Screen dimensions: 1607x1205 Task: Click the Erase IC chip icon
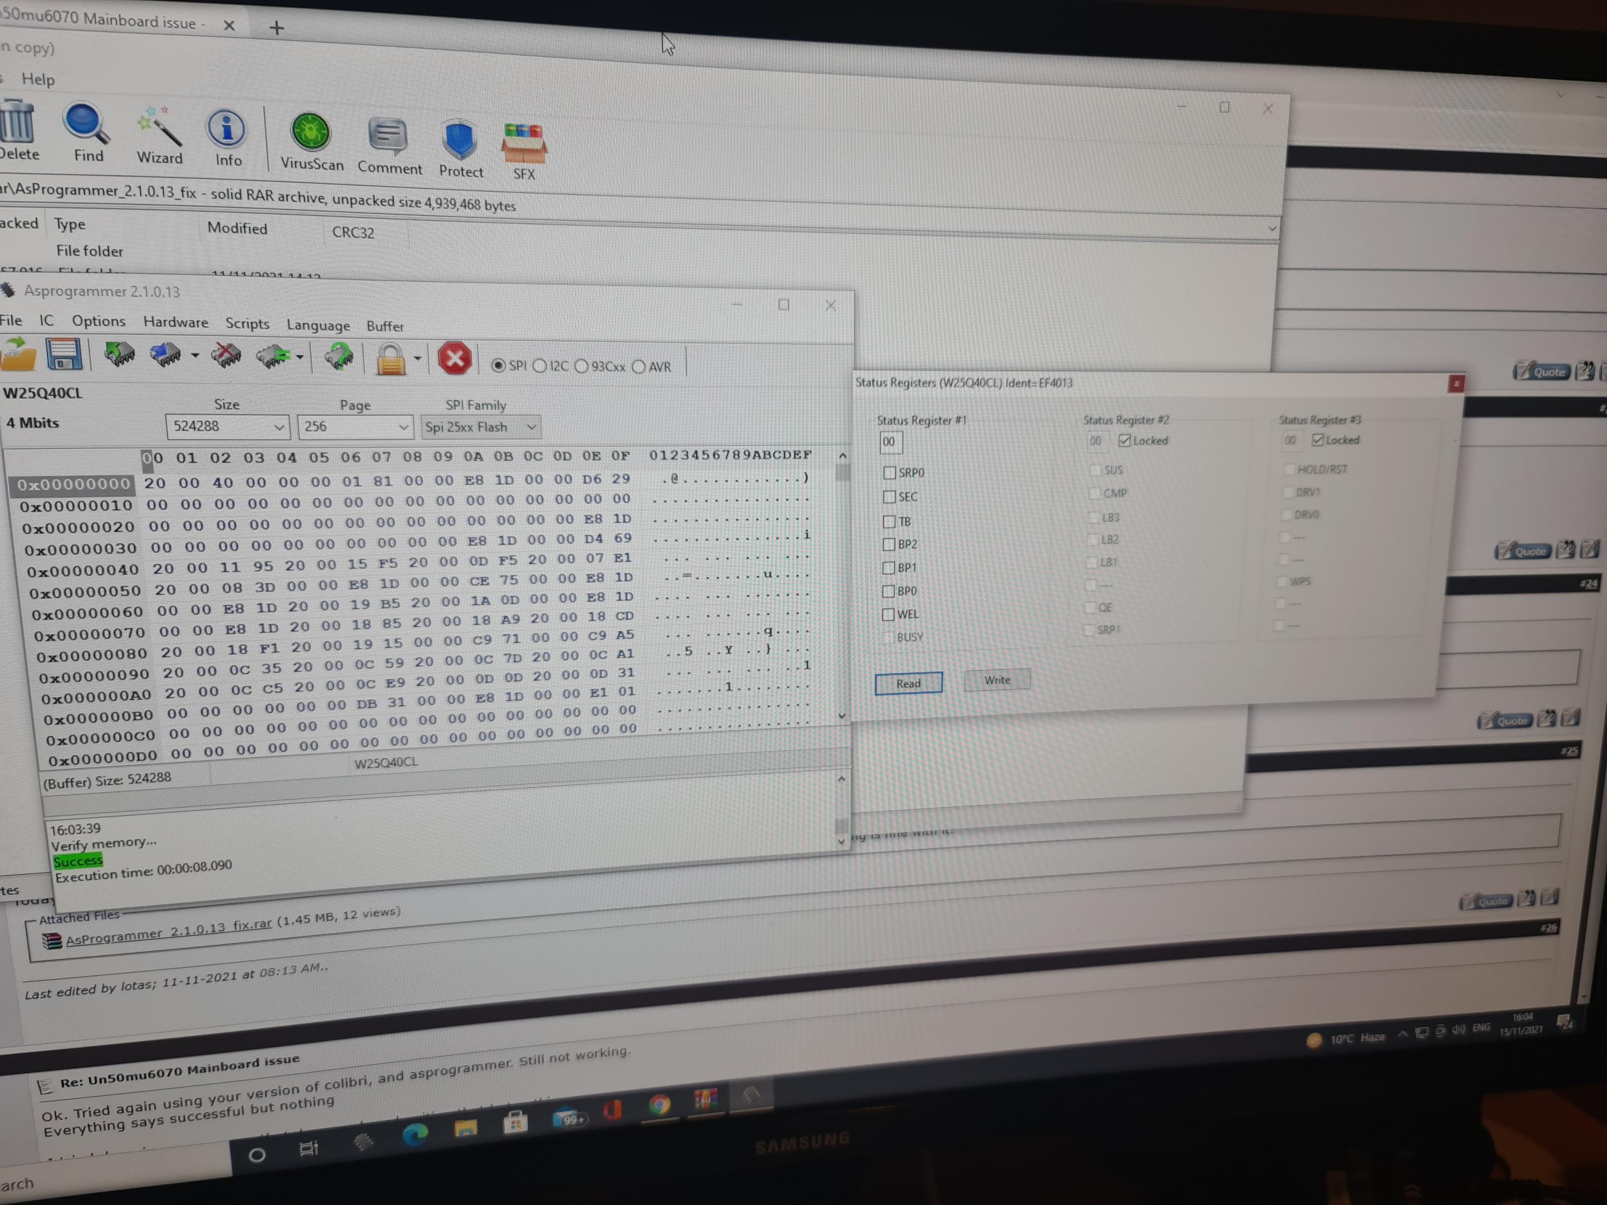pyautogui.click(x=226, y=356)
